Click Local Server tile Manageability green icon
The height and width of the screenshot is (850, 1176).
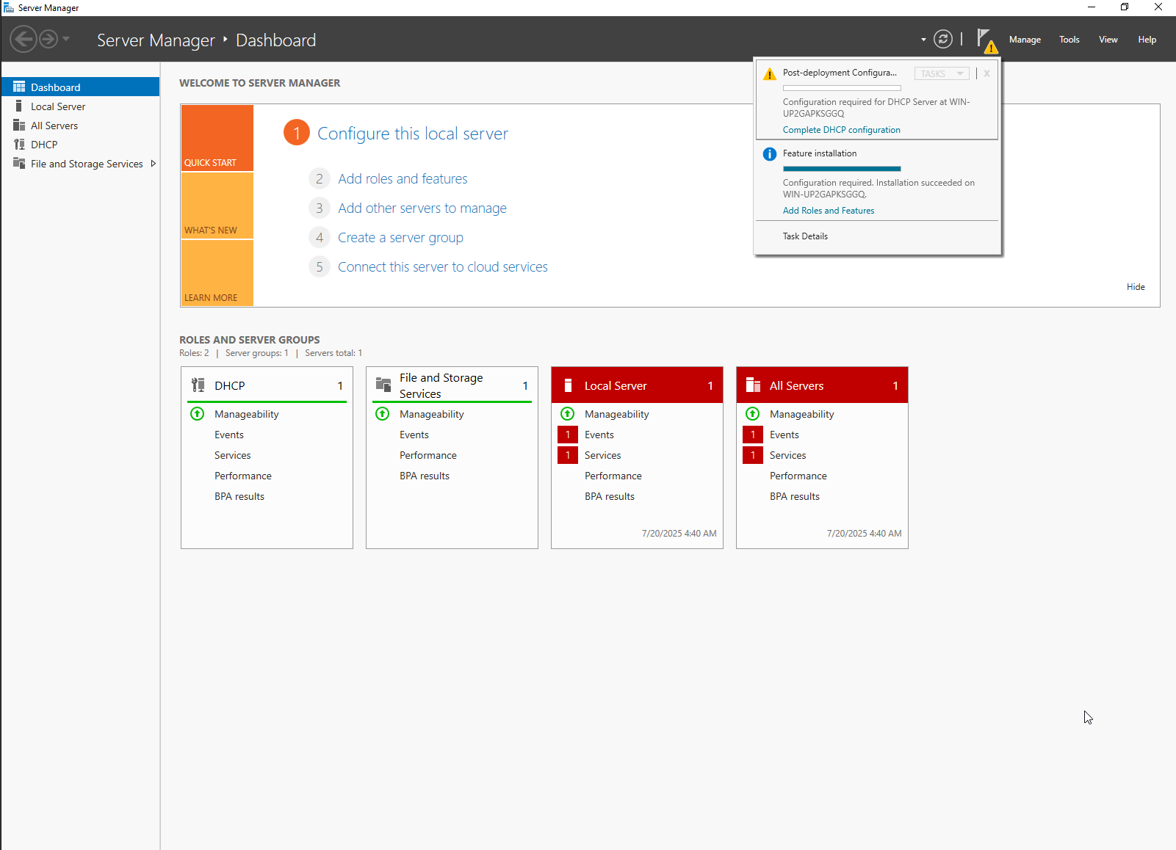pyautogui.click(x=567, y=414)
